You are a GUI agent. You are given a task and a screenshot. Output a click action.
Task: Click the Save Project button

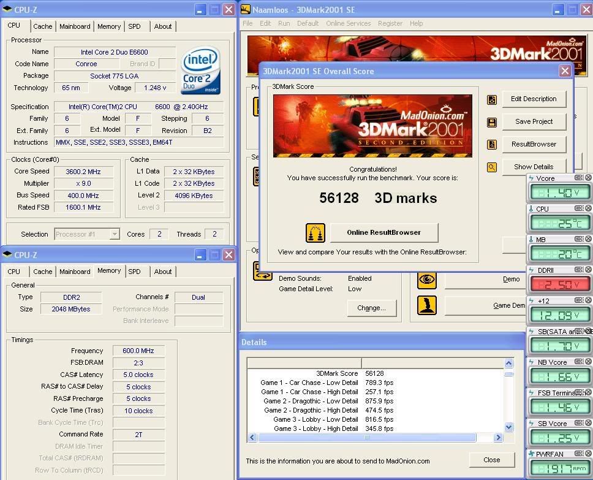click(534, 122)
